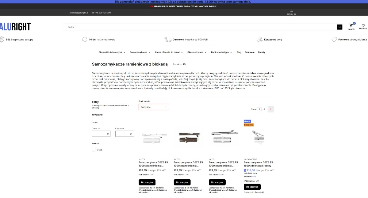Click the ALURIGHT logo
The width and height of the screenshot is (368, 198).
tap(15, 27)
